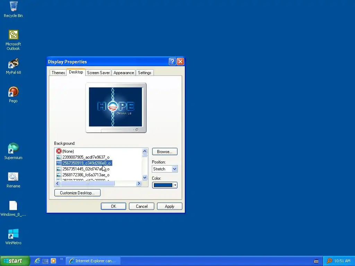Click the Apply button
This screenshot has height=266, width=355.
[170, 206]
